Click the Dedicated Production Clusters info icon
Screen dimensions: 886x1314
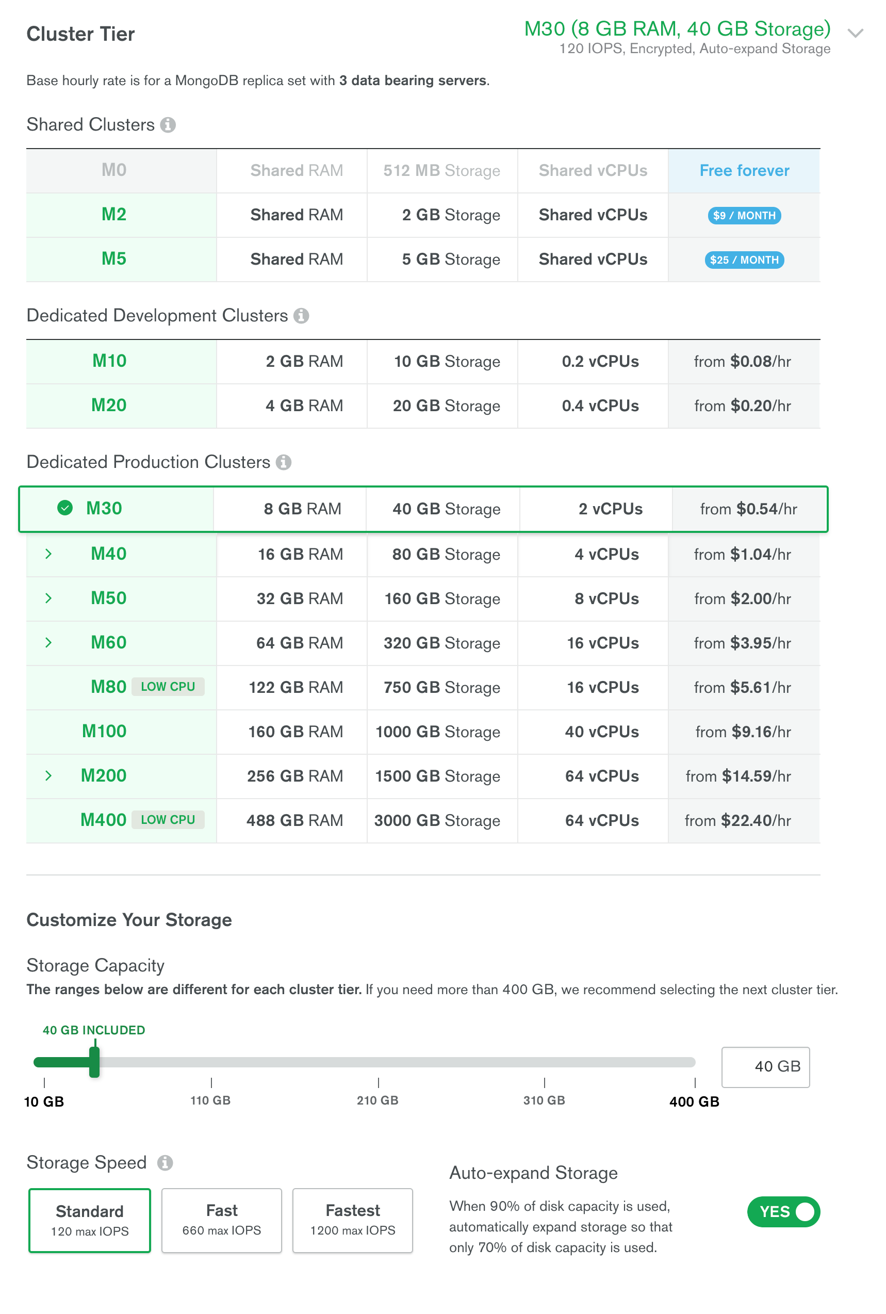(284, 462)
